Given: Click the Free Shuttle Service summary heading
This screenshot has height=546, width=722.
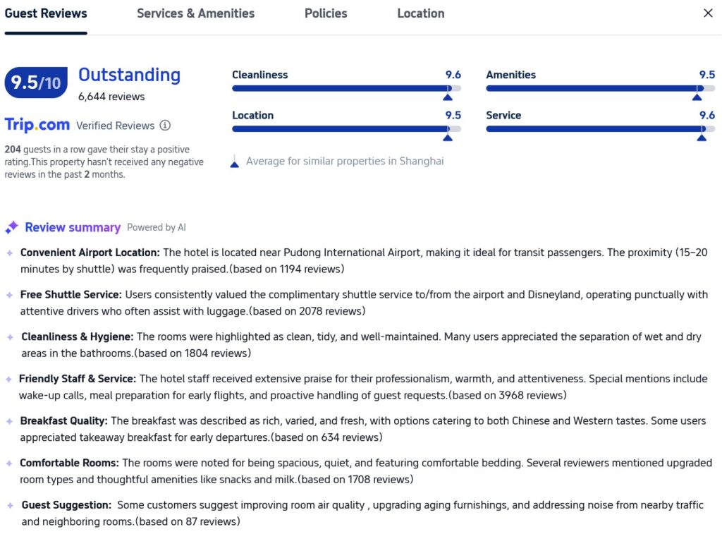Looking at the screenshot, I should (x=71, y=295).
